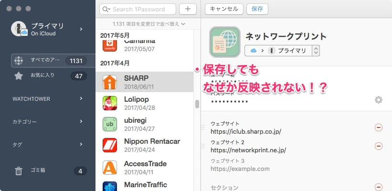Screen dimensions: 392x191
Task: Open the Lolipop entry
Action: (x=144, y=103)
